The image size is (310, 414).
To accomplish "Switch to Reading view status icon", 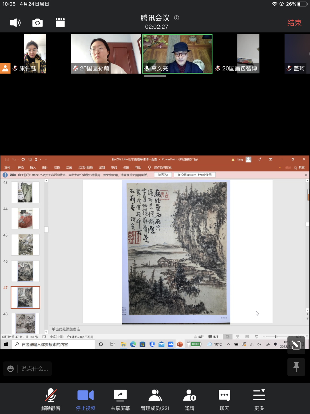I will coord(247,337).
